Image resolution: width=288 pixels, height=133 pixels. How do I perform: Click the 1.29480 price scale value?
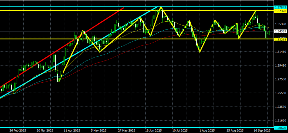[280, 66]
